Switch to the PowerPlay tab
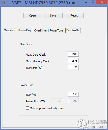Screen dimensions: 108x130 coord(25,30)
